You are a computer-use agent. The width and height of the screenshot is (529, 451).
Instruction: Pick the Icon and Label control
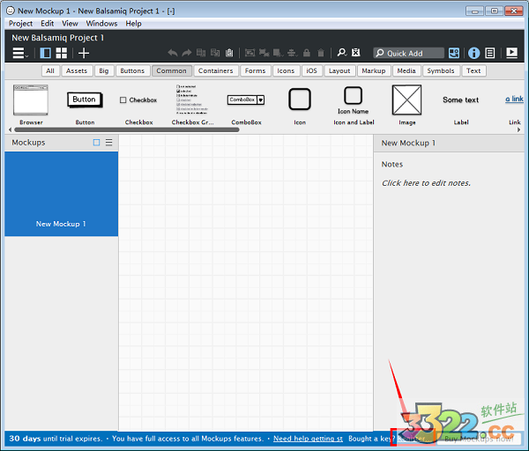coord(354,105)
